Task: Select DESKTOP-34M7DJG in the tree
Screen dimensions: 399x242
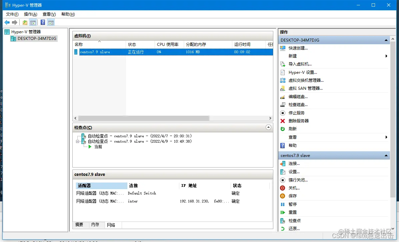Action: click(34, 39)
